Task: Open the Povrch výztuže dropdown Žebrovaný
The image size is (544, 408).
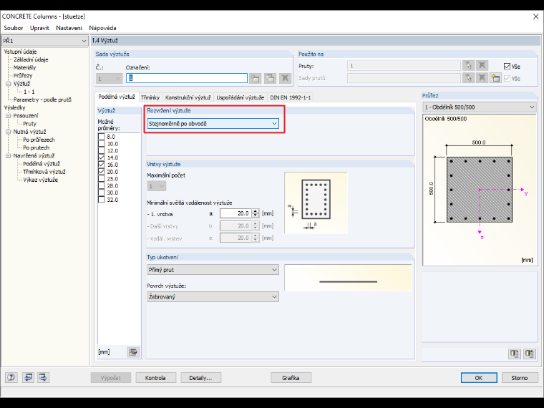Action: click(x=213, y=296)
